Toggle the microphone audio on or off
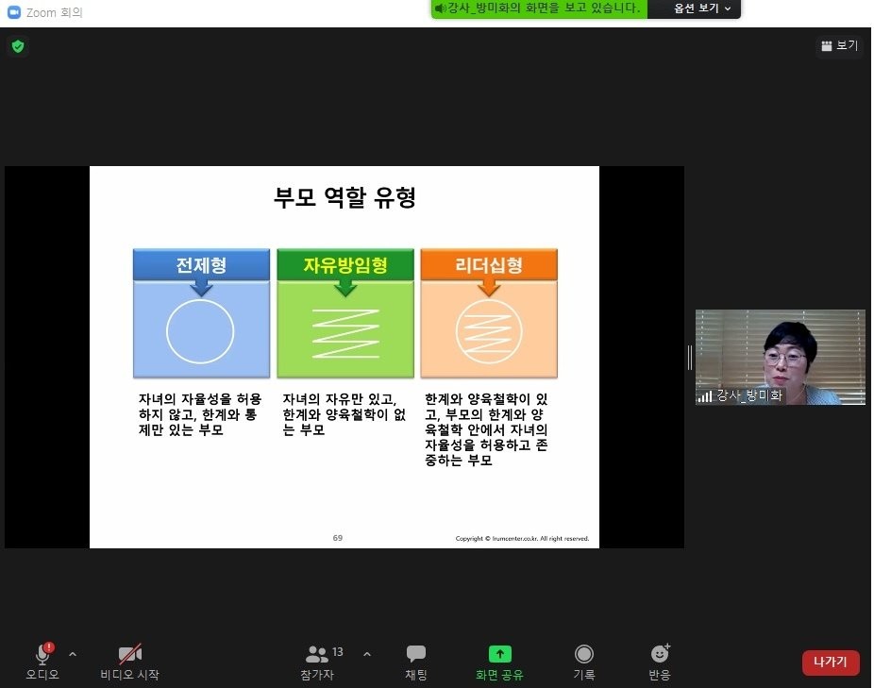The image size is (874, 688). (42, 654)
